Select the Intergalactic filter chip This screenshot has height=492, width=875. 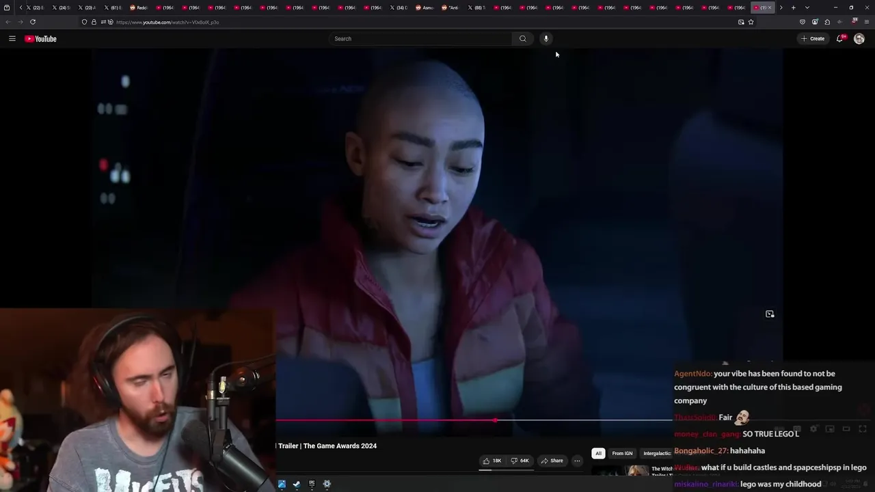coord(657,454)
